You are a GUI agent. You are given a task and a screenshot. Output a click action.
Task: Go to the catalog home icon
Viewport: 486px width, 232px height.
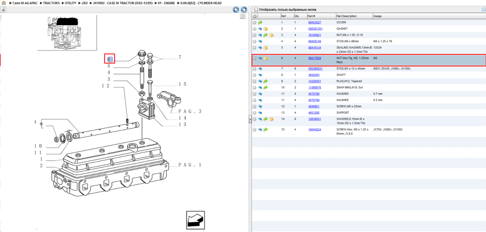[x=3, y=3]
